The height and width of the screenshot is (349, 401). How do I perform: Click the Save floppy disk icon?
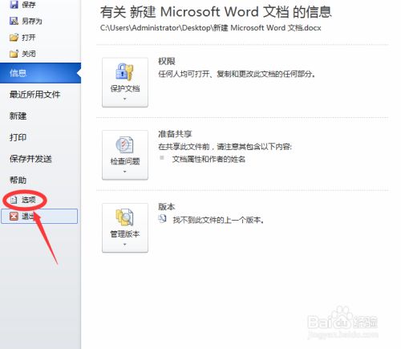pyautogui.click(x=14, y=5)
